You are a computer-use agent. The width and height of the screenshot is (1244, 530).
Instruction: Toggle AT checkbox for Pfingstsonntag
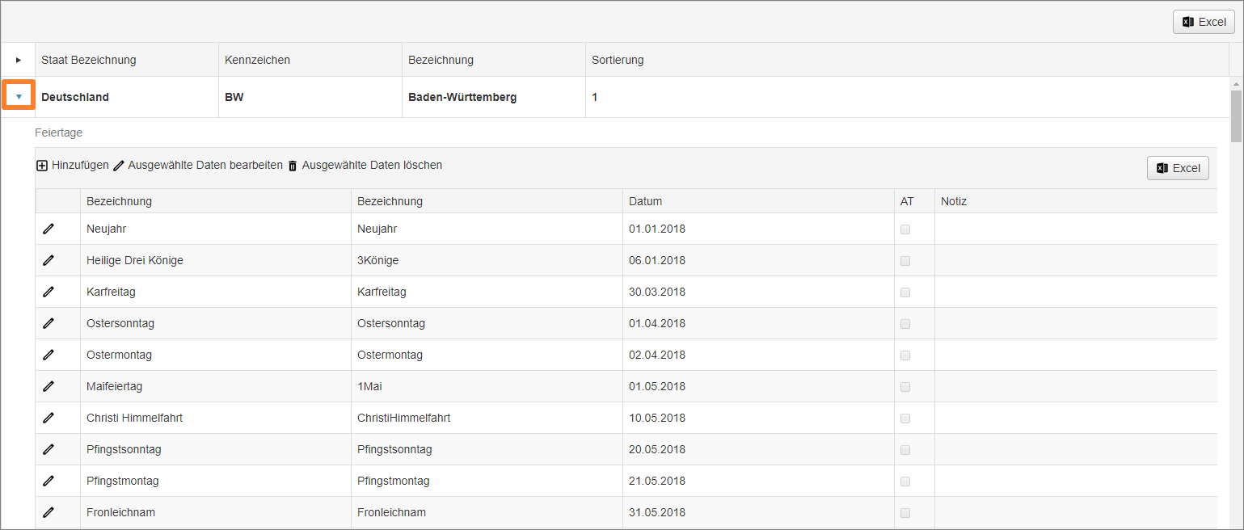pos(905,450)
